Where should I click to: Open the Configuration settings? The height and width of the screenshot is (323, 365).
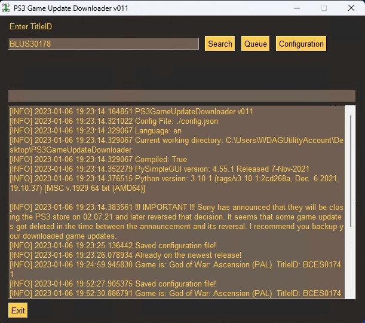pos(301,44)
